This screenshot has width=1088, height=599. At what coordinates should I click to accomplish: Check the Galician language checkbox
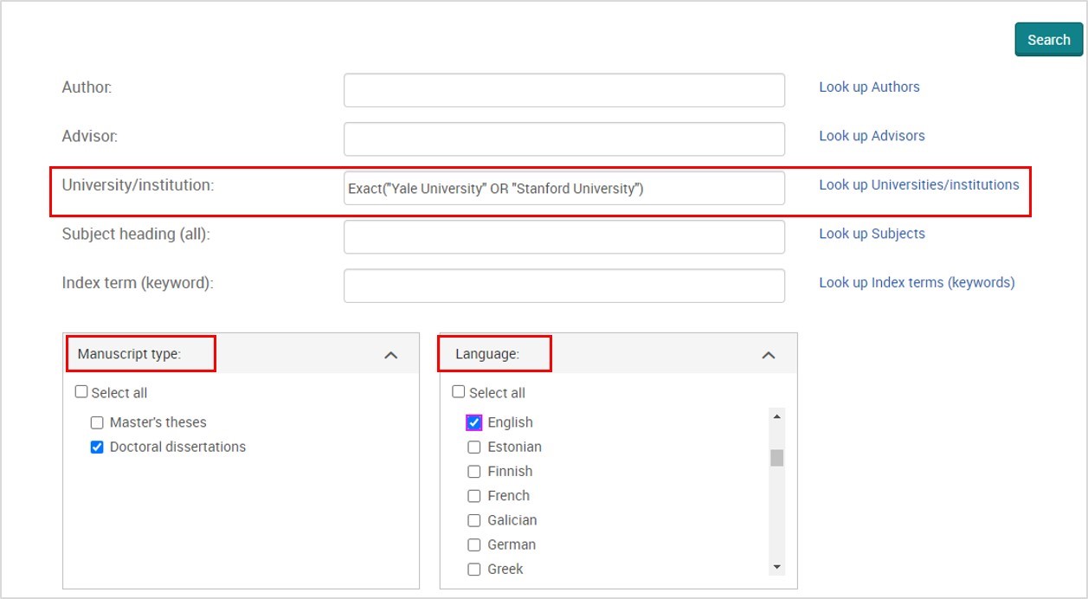[x=474, y=520]
